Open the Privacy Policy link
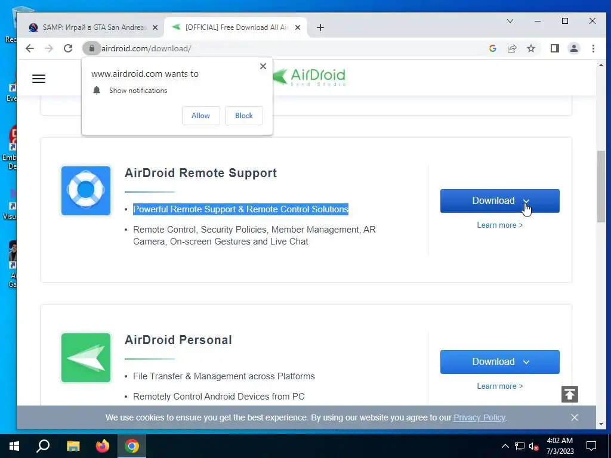 click(479, 417)
